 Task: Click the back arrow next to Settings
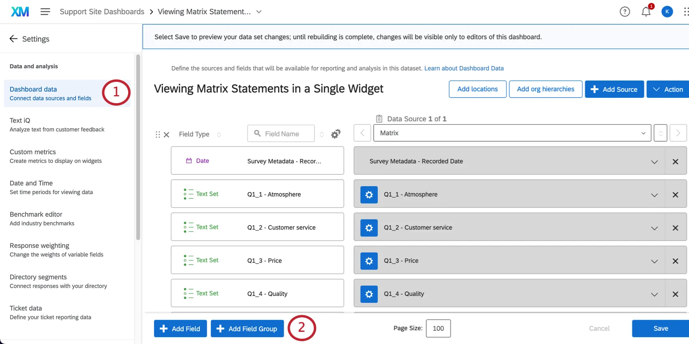(13, 39)
